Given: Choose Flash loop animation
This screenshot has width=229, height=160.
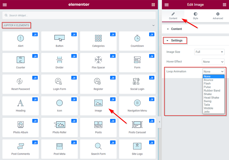Looking at the screenshot, I should click(x=213, y=84).
